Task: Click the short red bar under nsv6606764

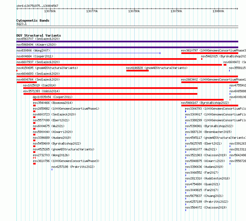Action: (x=27, y=82)
